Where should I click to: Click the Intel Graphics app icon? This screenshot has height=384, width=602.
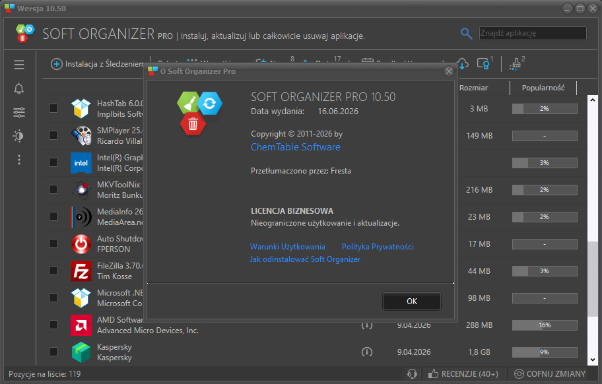click(81, 163)
